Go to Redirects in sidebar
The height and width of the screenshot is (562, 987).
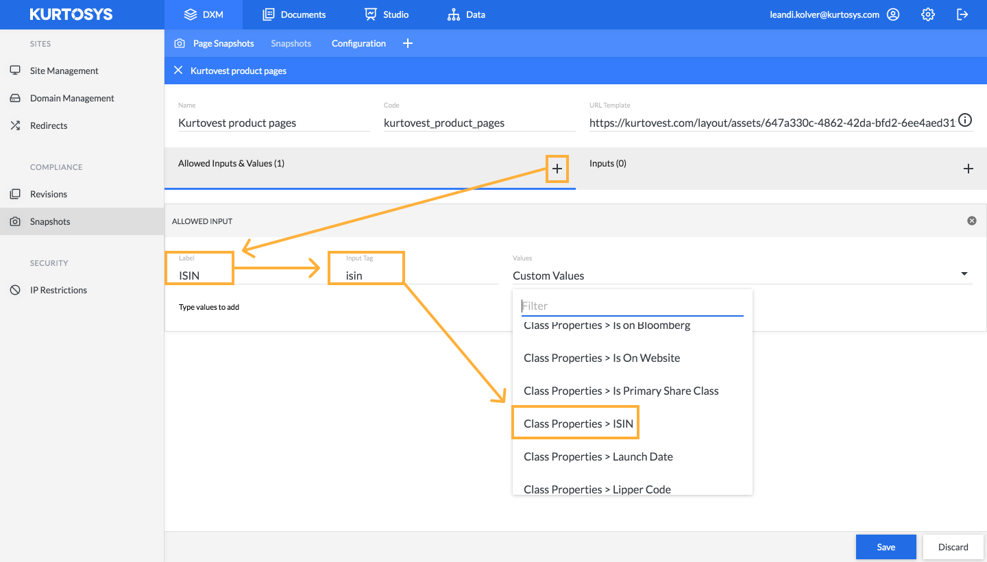pyautogui.click(x=82, y=125)
